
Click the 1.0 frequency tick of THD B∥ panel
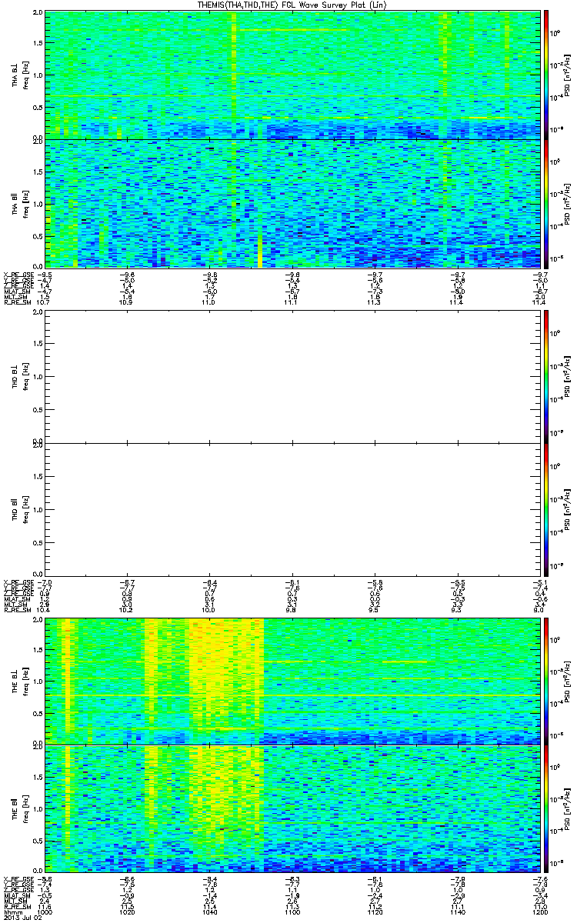[38, 509]
